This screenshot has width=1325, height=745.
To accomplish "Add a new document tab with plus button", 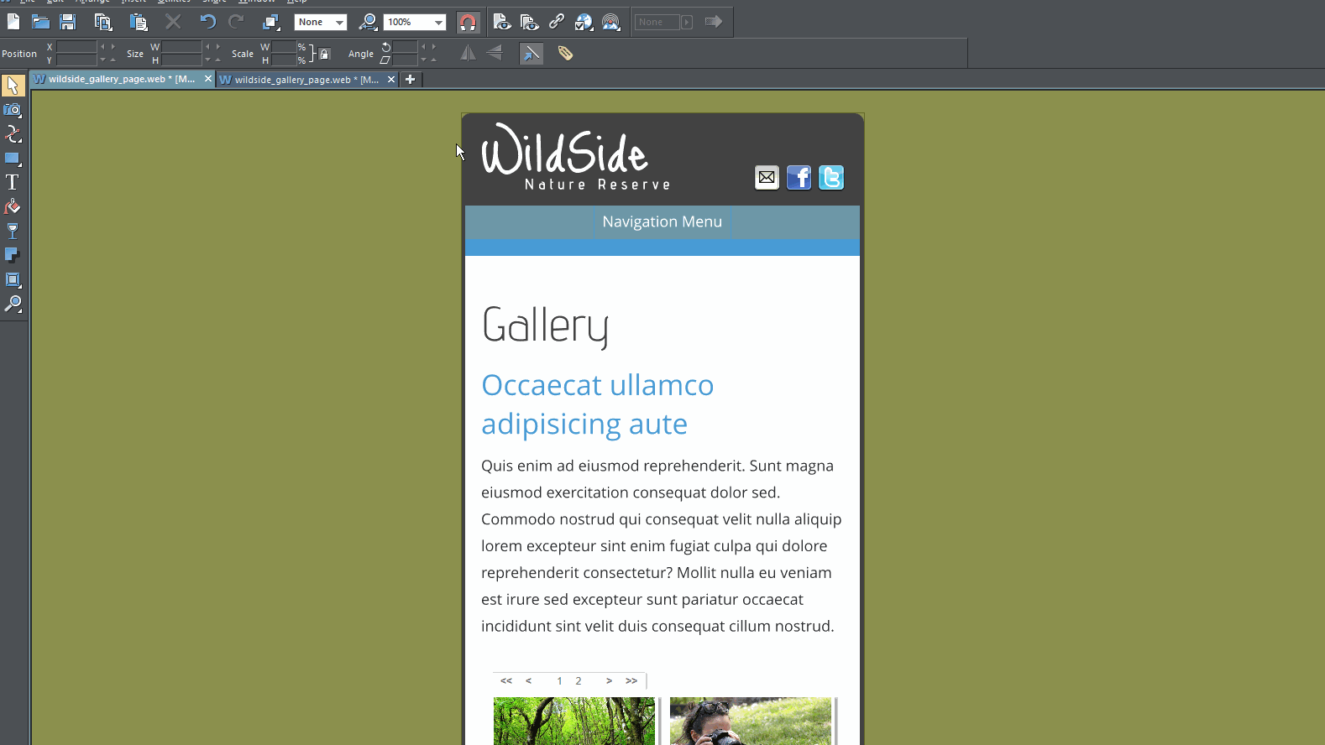I will [x=410, y=80].
